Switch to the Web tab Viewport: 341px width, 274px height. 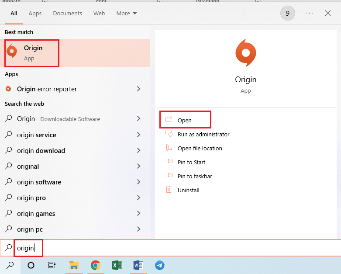[99, 13]
